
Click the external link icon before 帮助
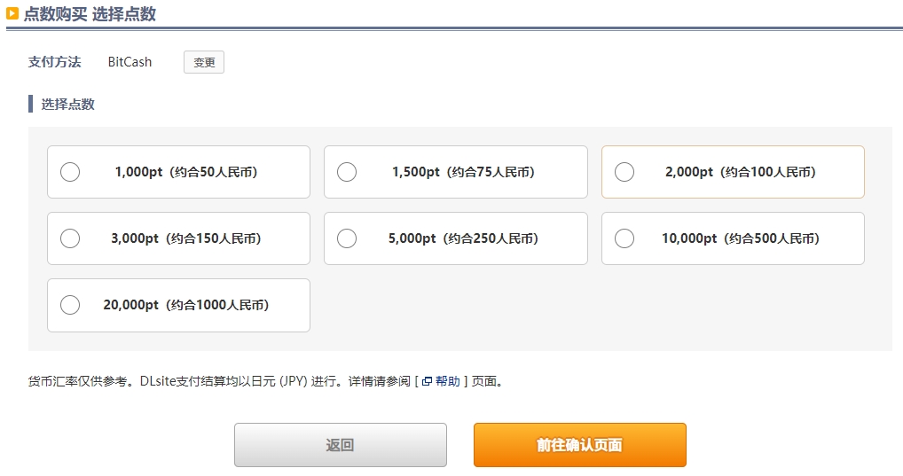[427, 381]
